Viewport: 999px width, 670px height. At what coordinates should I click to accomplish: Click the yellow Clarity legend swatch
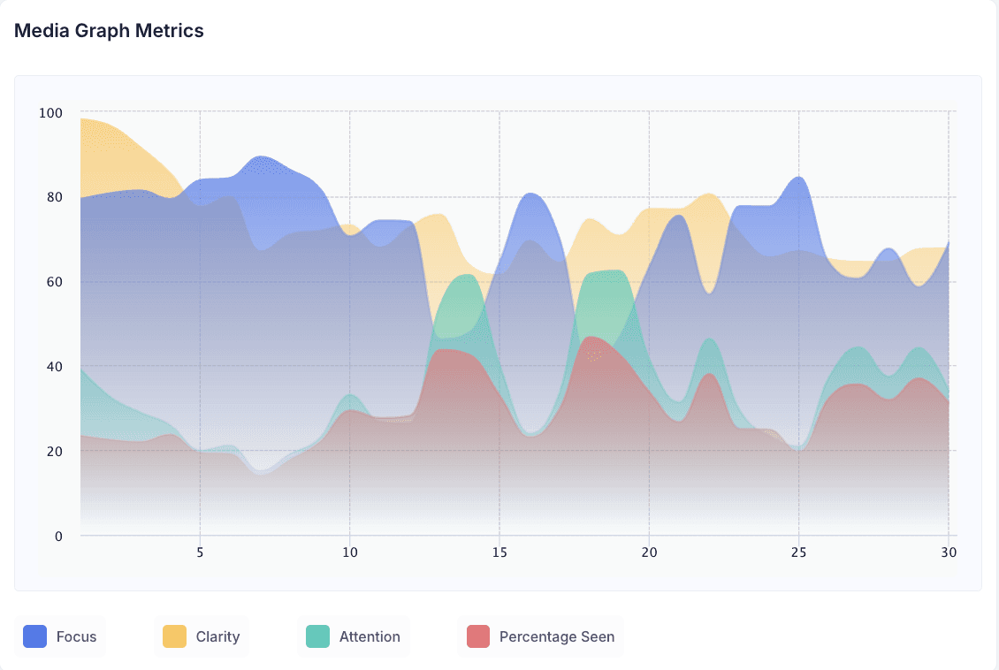tap(174, 636)
